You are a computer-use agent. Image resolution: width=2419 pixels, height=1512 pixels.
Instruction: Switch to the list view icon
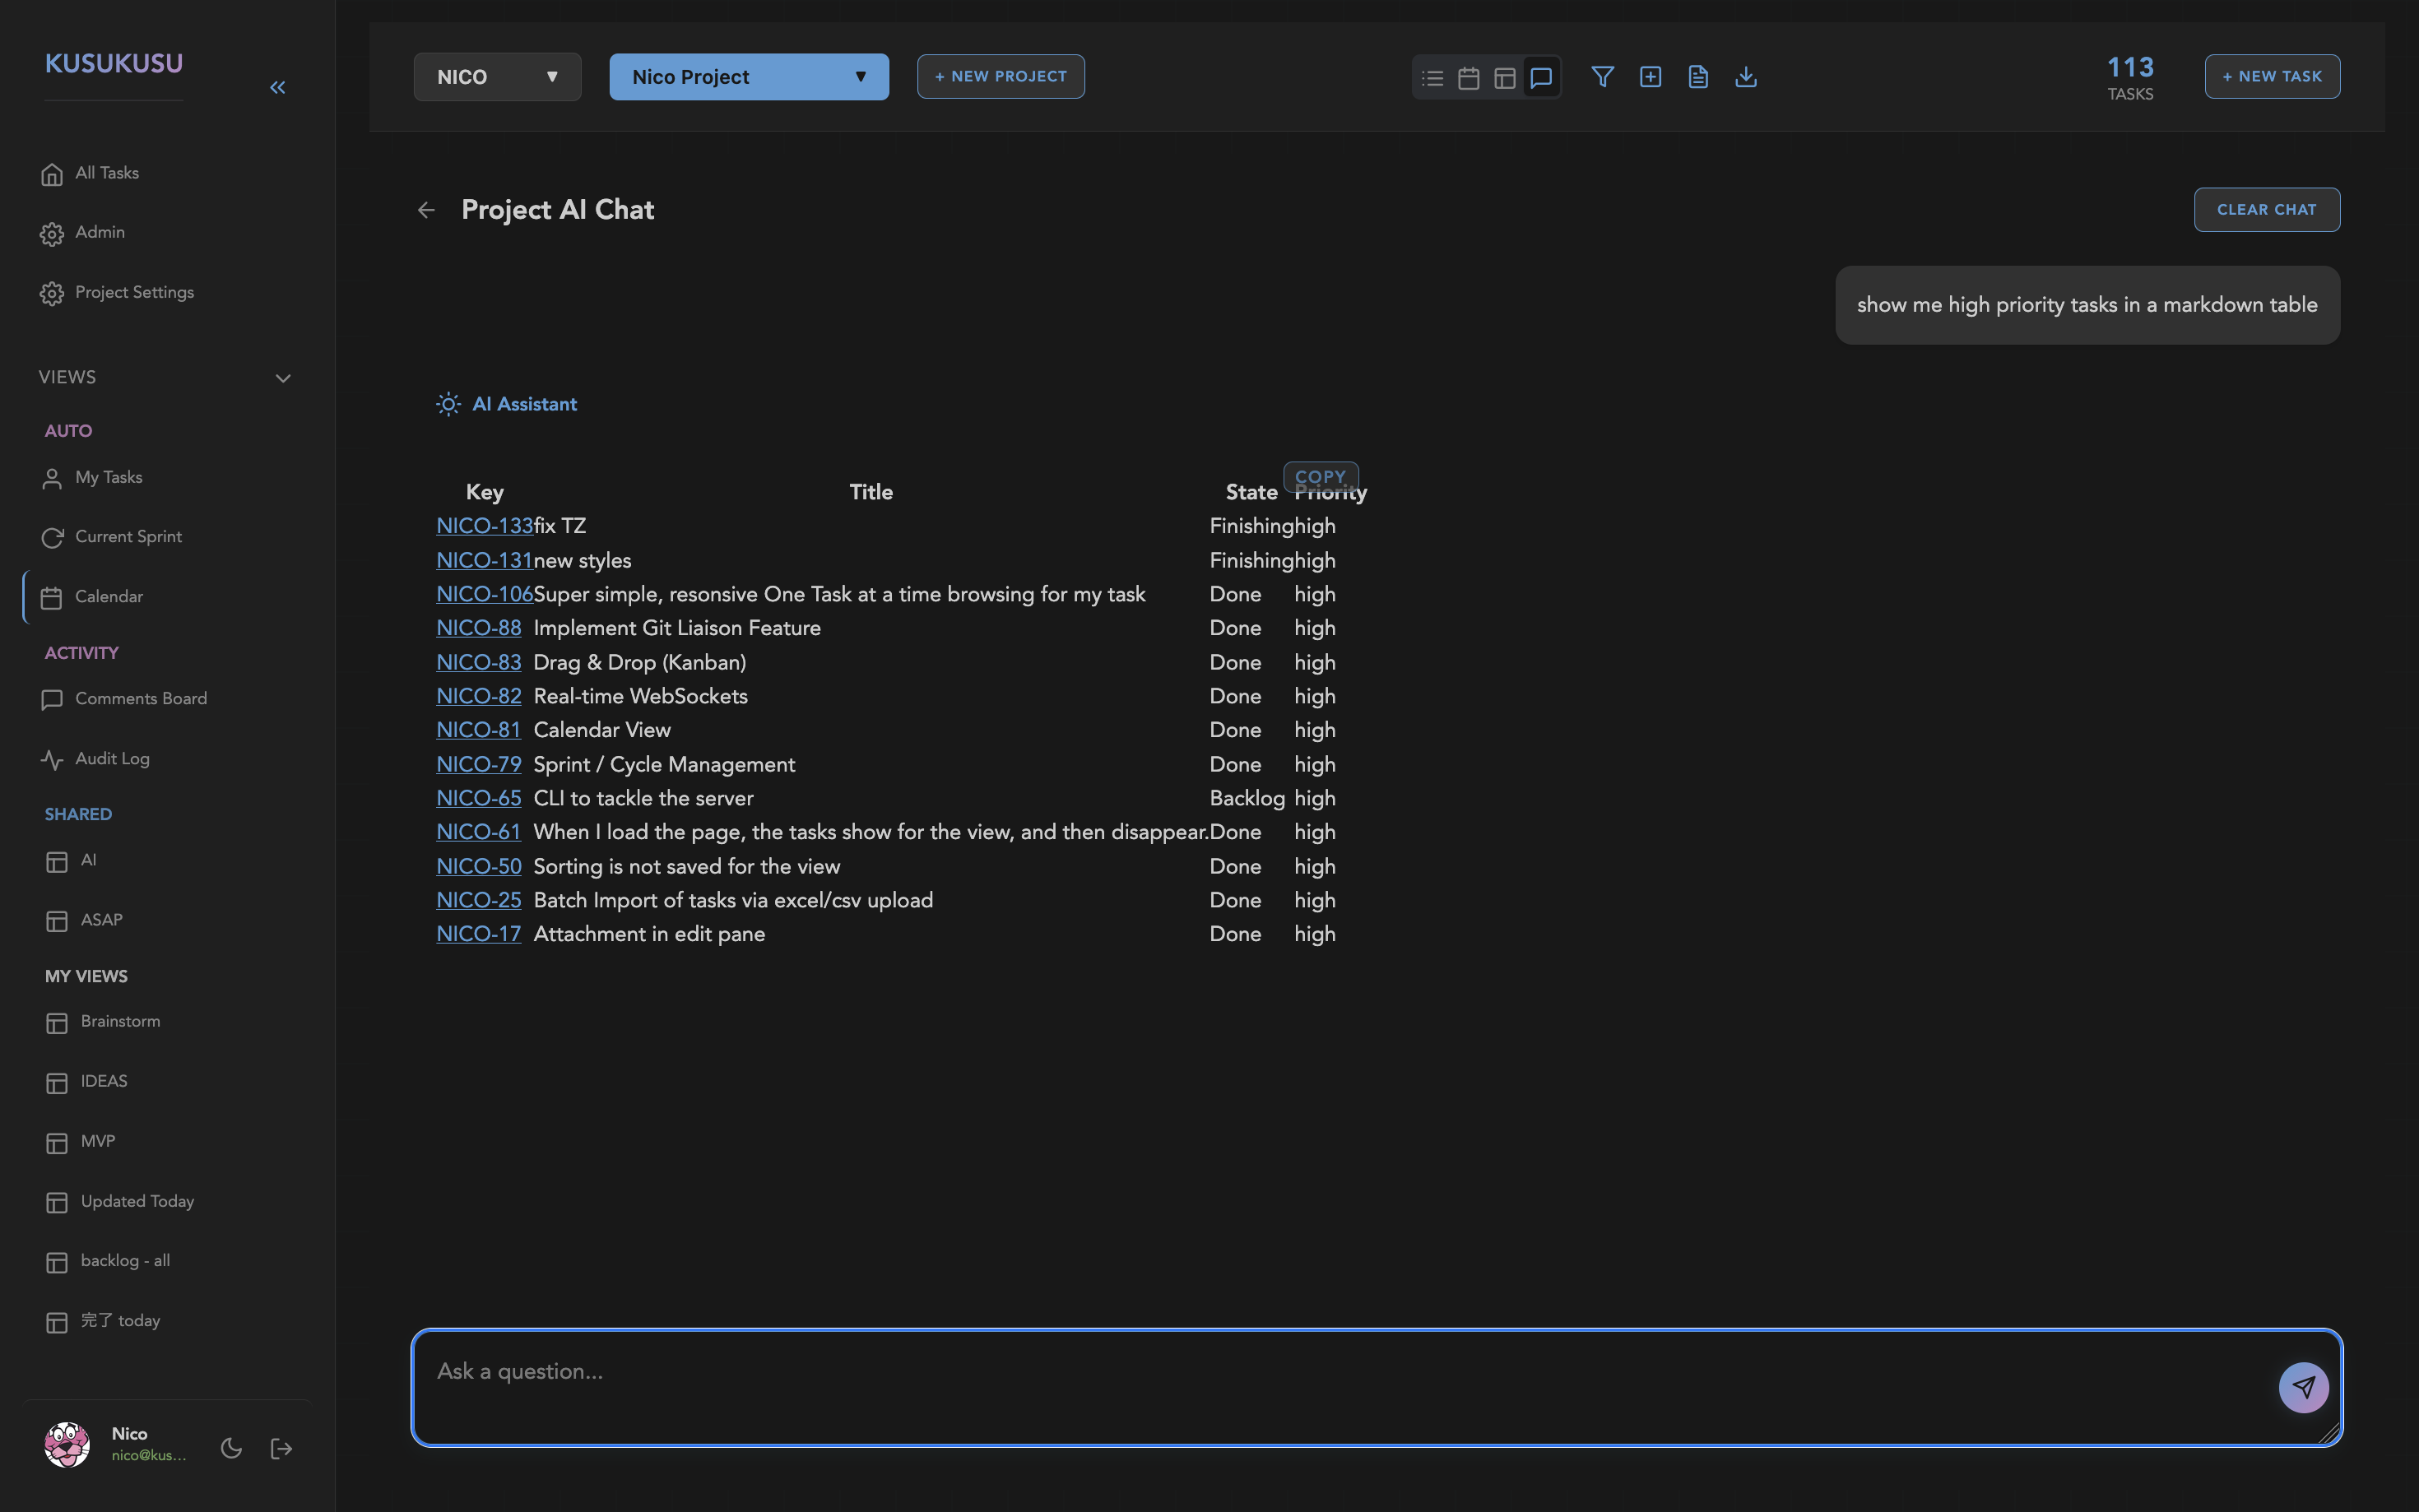tap(1432, 78)
